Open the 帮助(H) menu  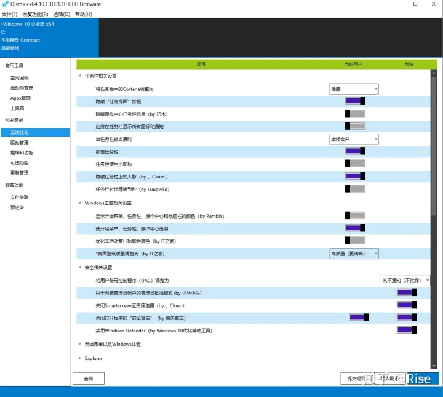[83, 14]
